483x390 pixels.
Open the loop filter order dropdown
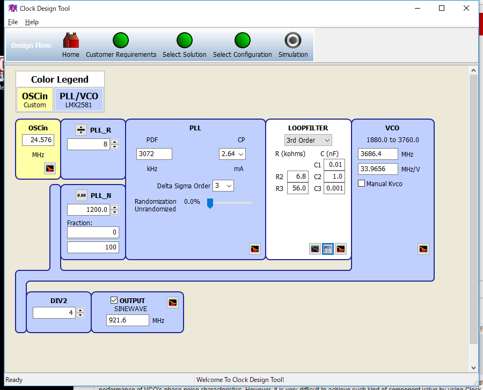(308, 139)
